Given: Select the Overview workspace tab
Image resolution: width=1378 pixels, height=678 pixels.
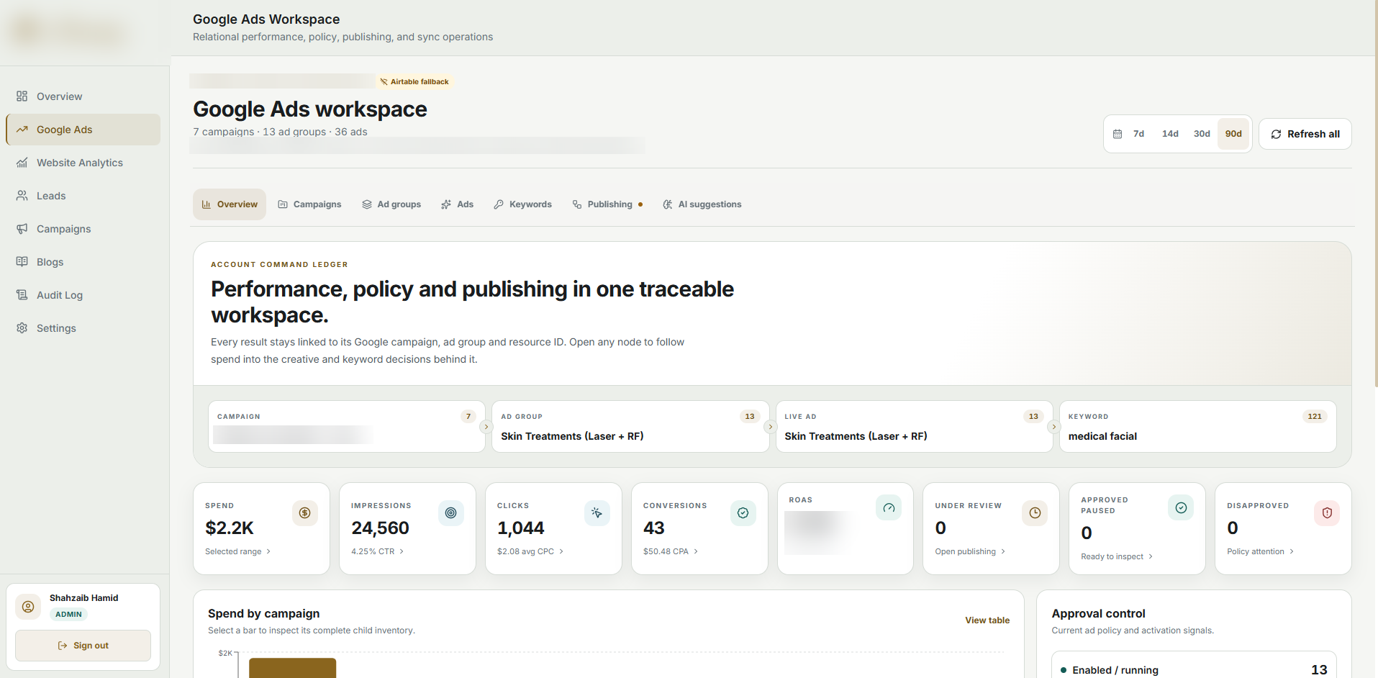Looking at the screenshot, I should pos(230,204).
